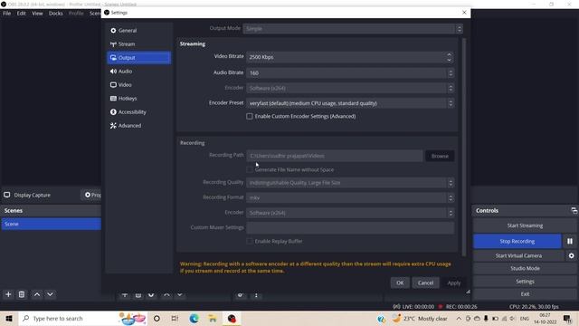Click Apply in Settings dialog
579x326 pixels.
pyautogui.click(x=454, y=283)
